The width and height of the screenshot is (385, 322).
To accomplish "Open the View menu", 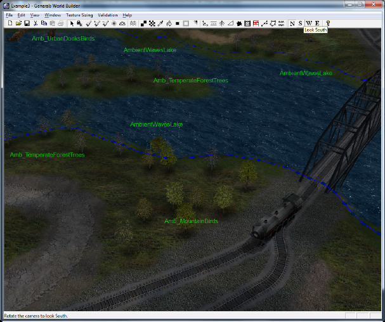I will [x=35, y=15].
